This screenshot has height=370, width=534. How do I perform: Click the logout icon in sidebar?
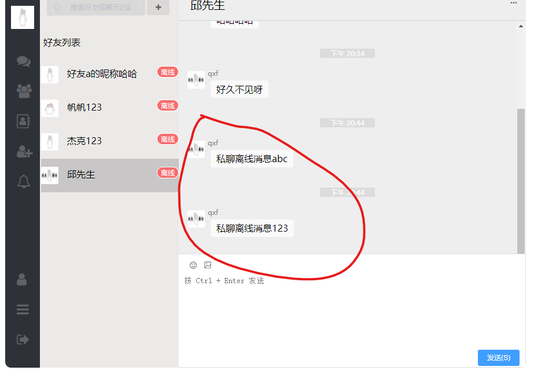click(x=23, y=339)
